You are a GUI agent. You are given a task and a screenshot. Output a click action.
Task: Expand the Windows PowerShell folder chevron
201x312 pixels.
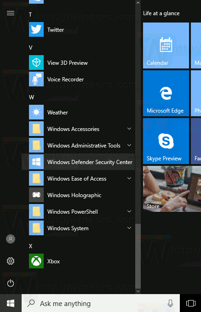coord(129,211)
